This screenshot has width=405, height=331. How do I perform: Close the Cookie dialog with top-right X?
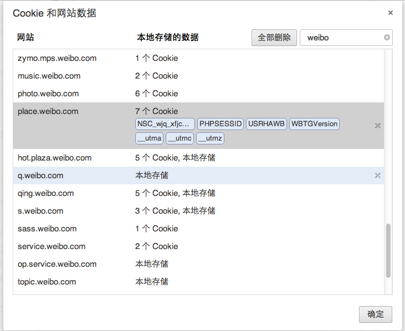(x=390, y=13)
